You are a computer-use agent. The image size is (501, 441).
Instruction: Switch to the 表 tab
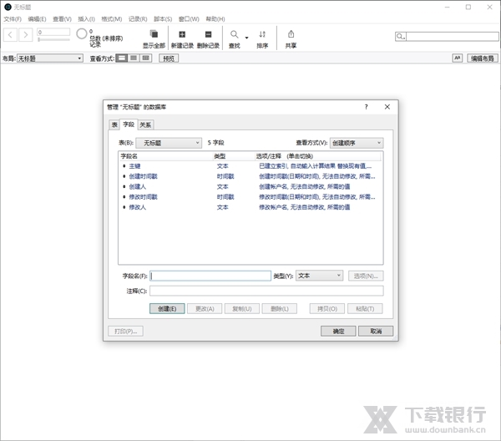pyautogui.click(x=114, y=124)
